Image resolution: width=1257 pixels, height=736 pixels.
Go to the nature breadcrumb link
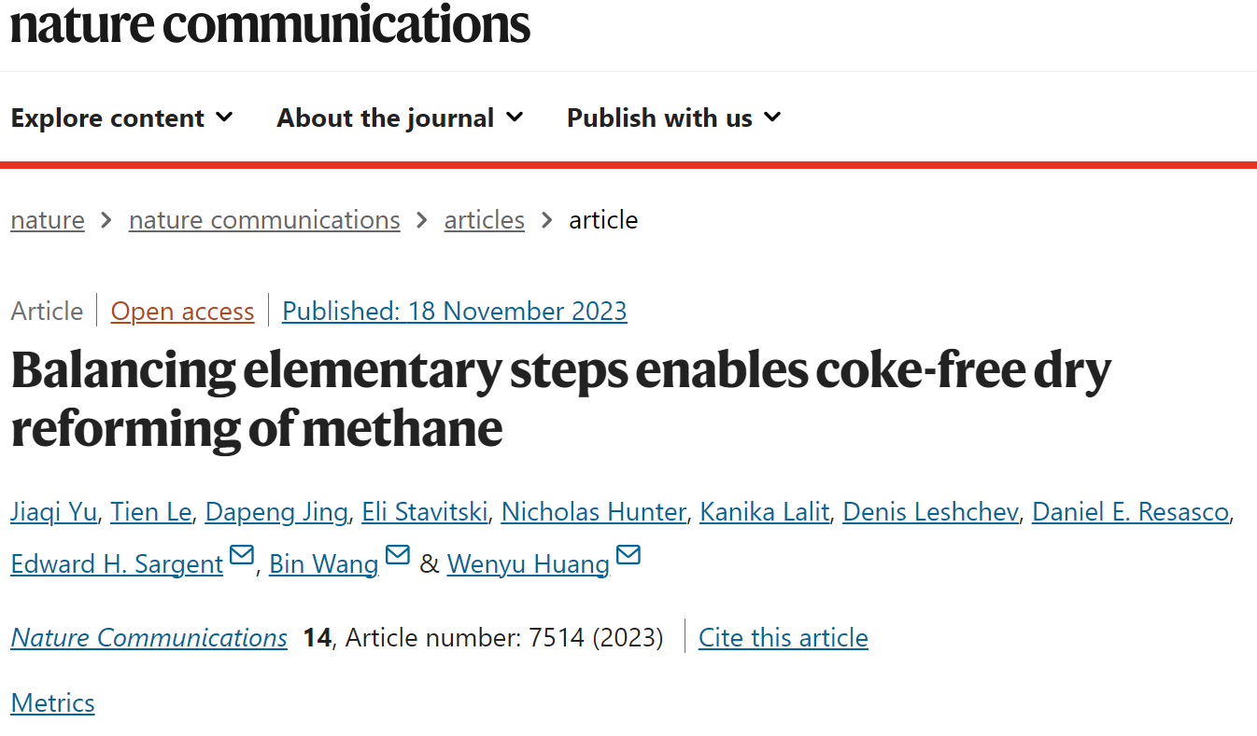click(x=48, y=220)
